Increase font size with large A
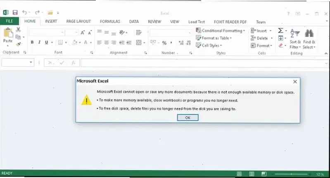The height and width of the screenshot is (178, 330). (83, 33)
